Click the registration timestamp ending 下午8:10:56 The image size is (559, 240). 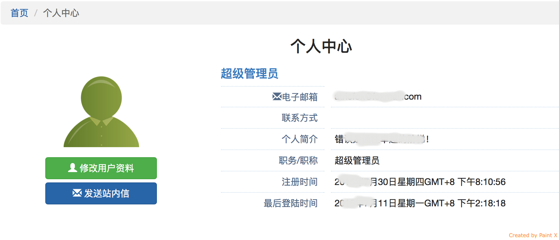[x=420, y=182]
